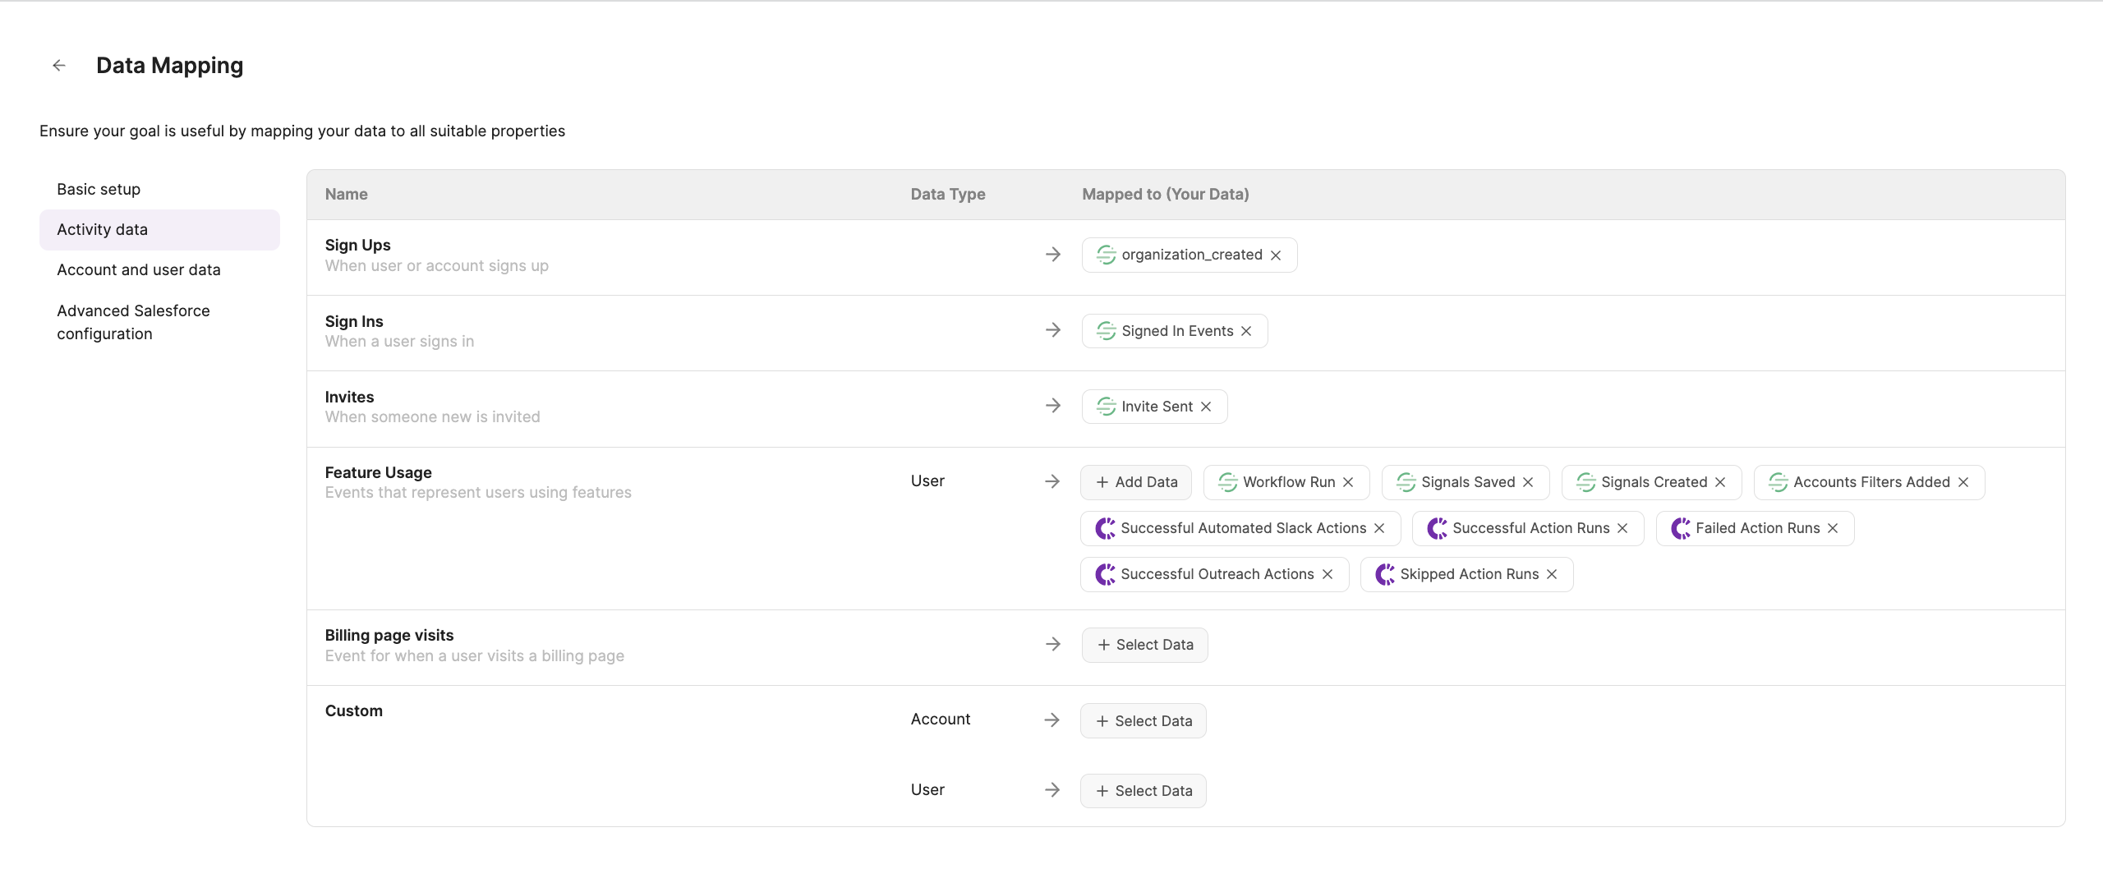2103x892 pixels.
Task: Remove the Signed In Events chip
Action: pos(1246,331)
